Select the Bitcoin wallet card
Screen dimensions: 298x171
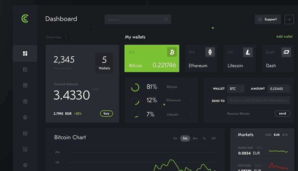click(x=152, y=58)
